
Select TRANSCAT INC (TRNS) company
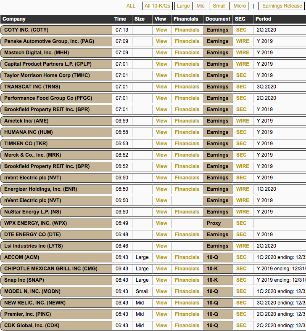coord(56,87)
